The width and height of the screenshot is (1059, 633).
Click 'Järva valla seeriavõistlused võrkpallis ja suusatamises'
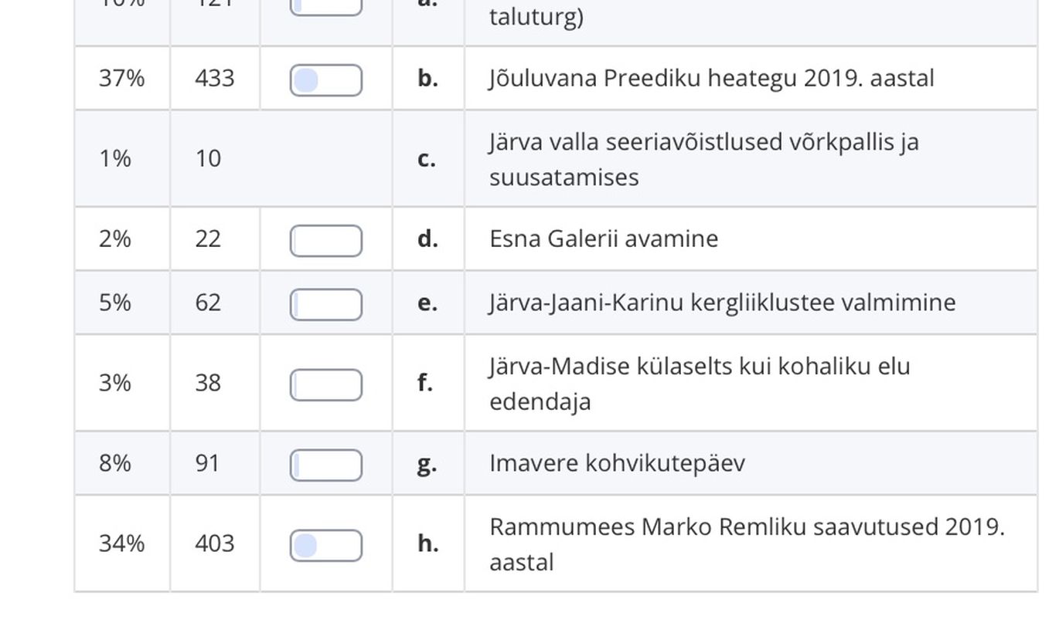(x=704, y=159)
